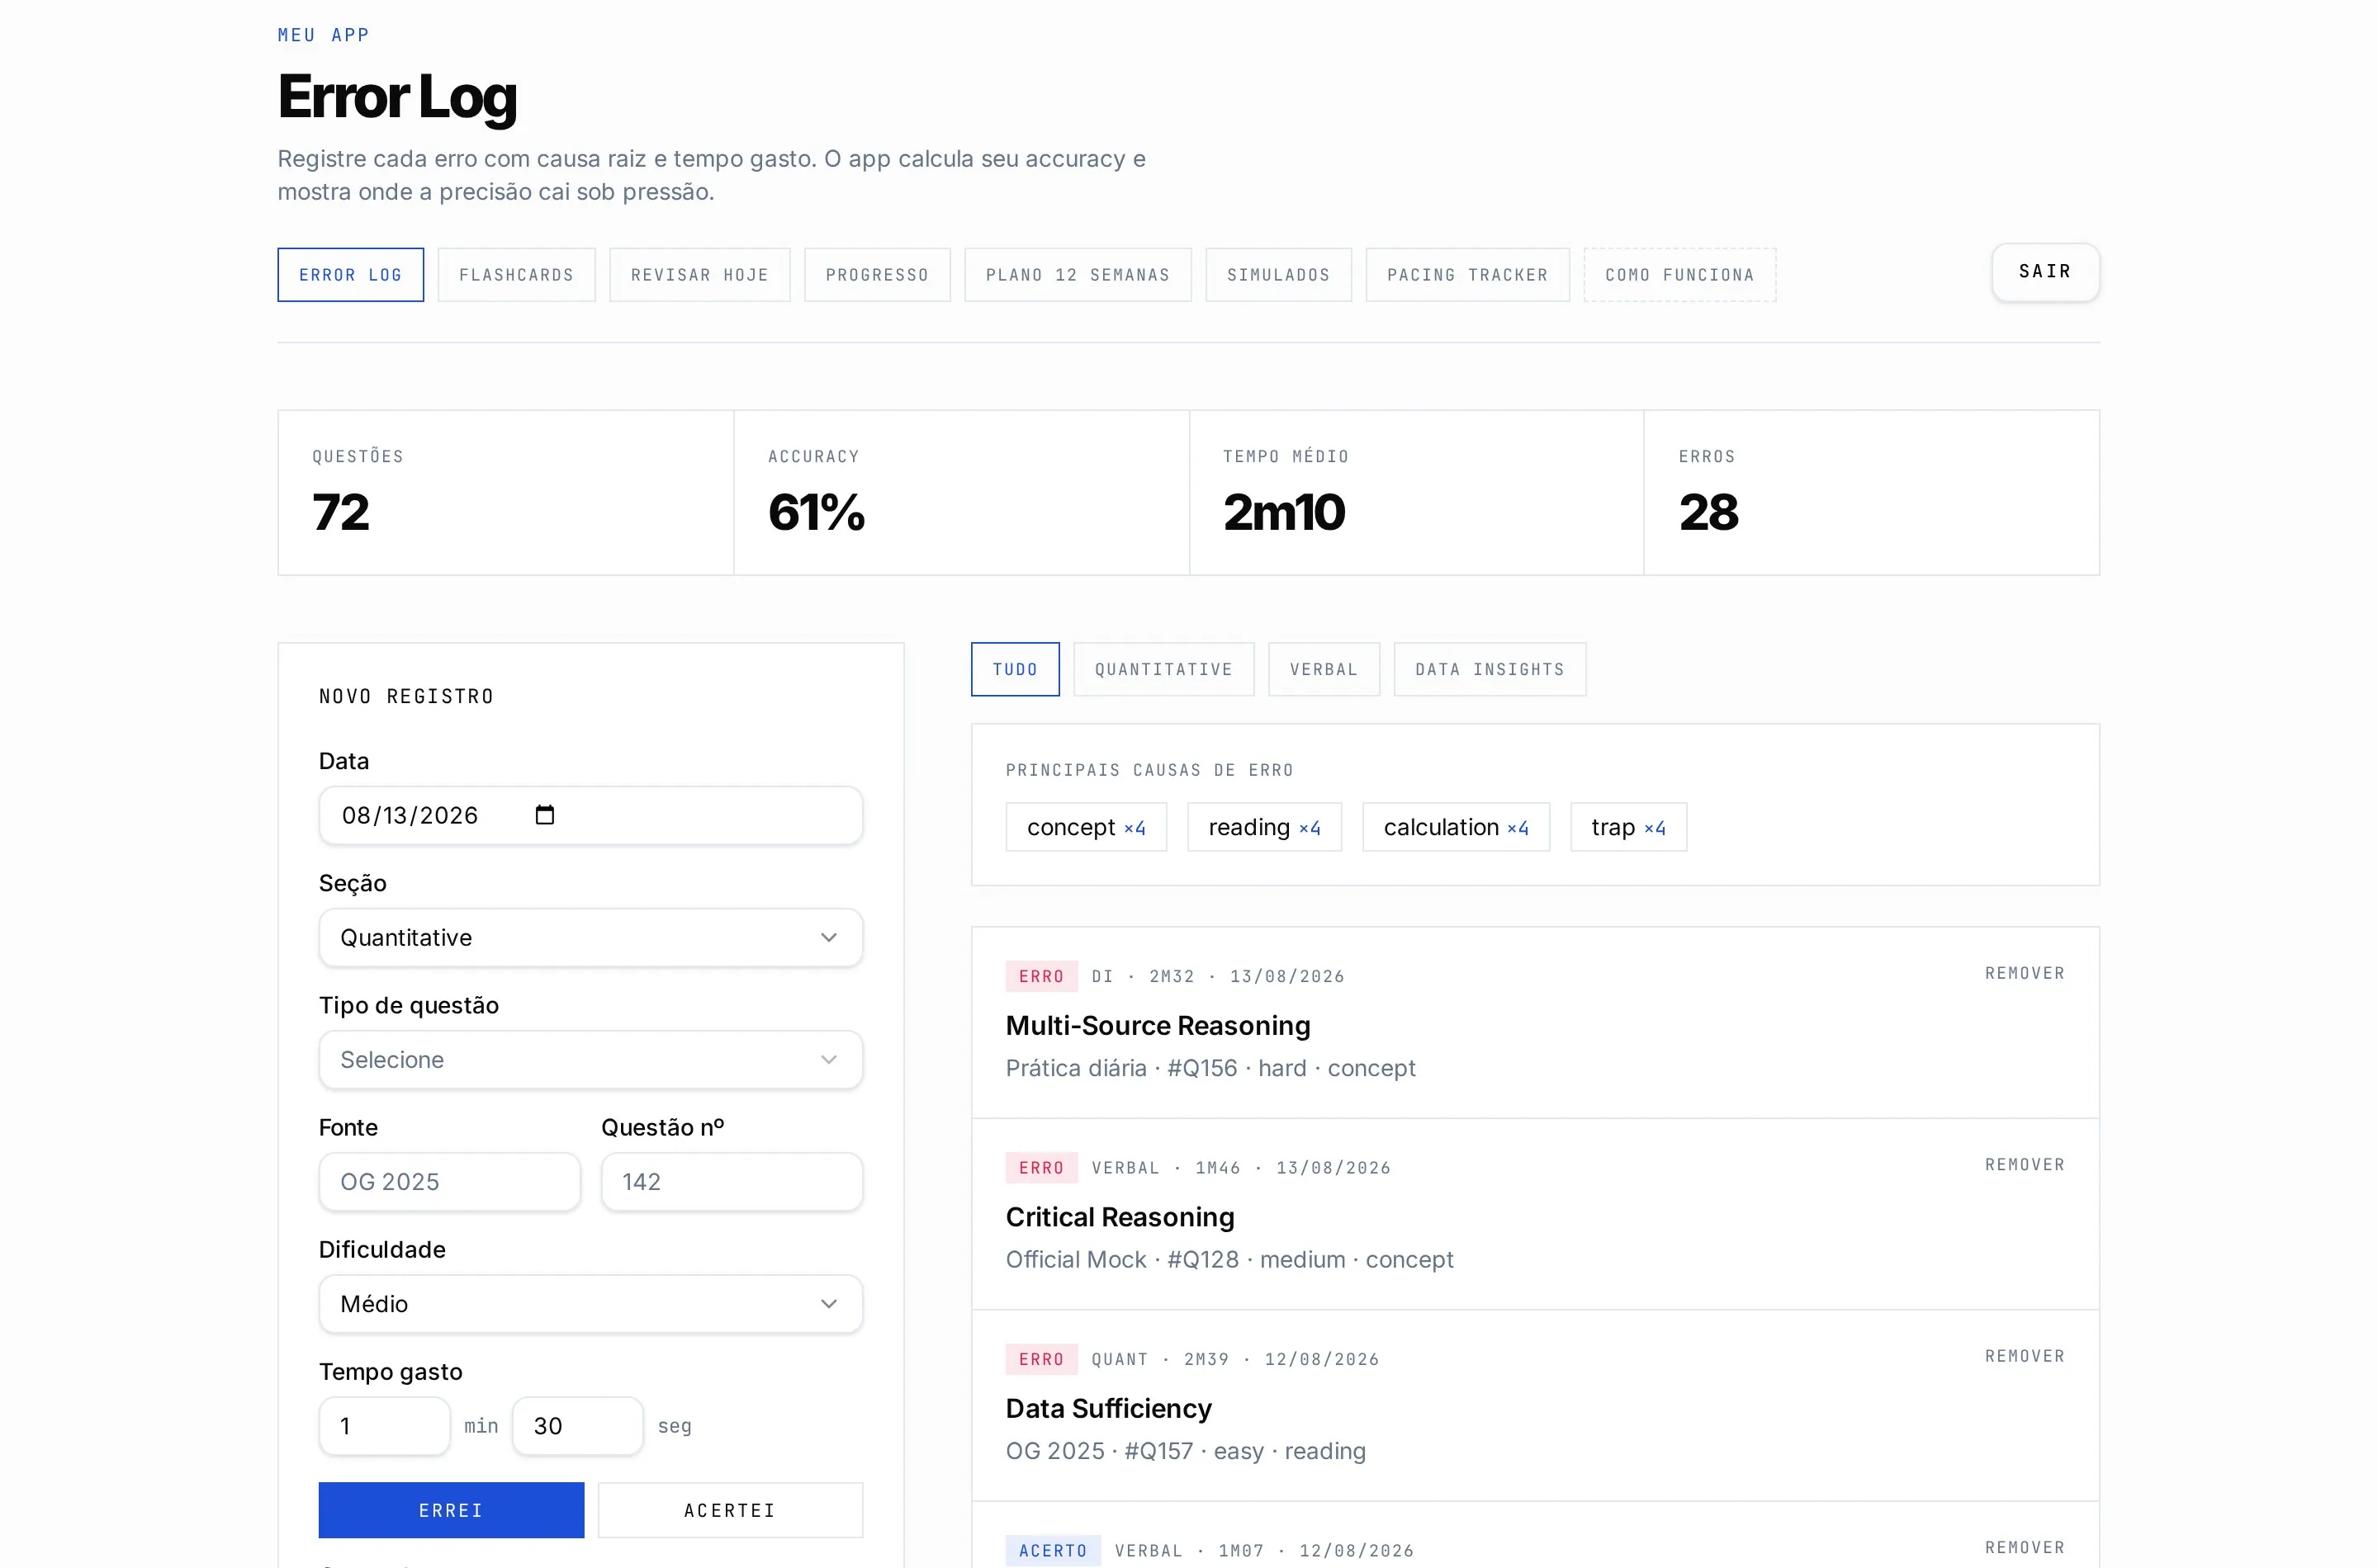Click the Accuracy 61% stat card
The image size is (2378, 1568).
pyautogui.click(x=960, y=492)
